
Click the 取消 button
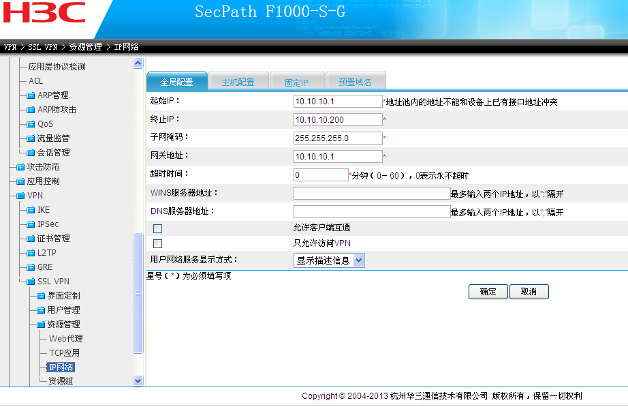point(529,292)
